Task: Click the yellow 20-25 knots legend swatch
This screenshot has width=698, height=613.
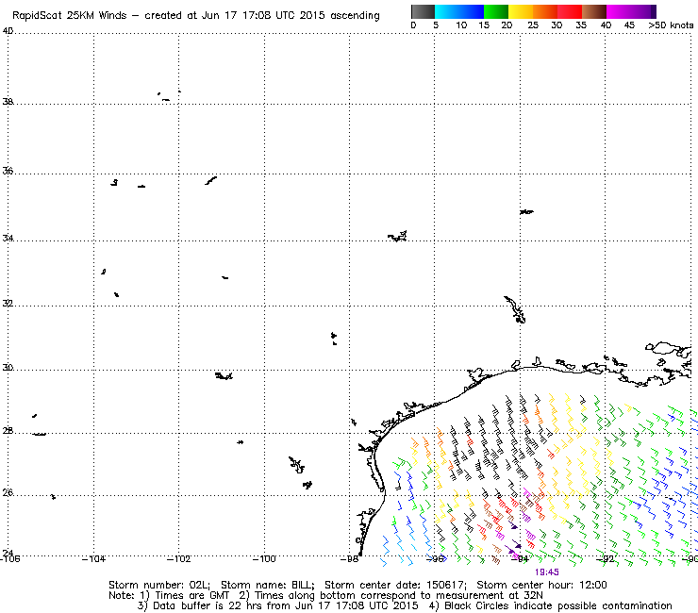Action: [521, 11]
